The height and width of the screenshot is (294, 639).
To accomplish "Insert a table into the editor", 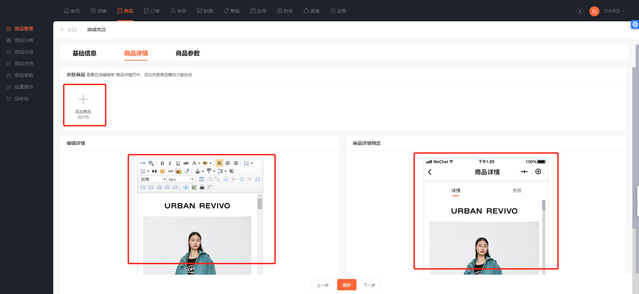I will pos(201,179).
